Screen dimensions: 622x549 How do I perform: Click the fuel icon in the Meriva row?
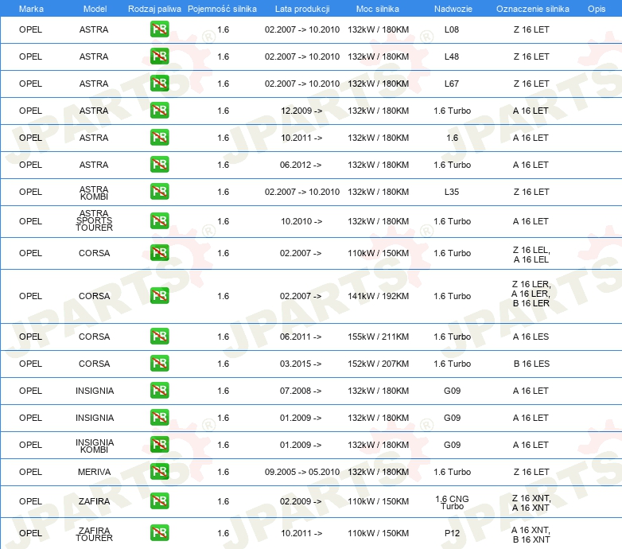(x=159, y=472)
